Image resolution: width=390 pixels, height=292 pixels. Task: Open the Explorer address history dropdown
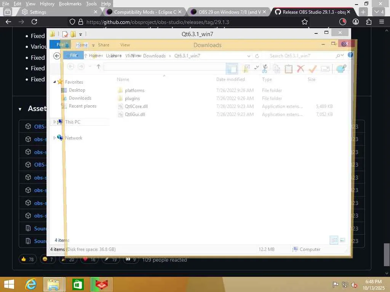pos(248,56)
